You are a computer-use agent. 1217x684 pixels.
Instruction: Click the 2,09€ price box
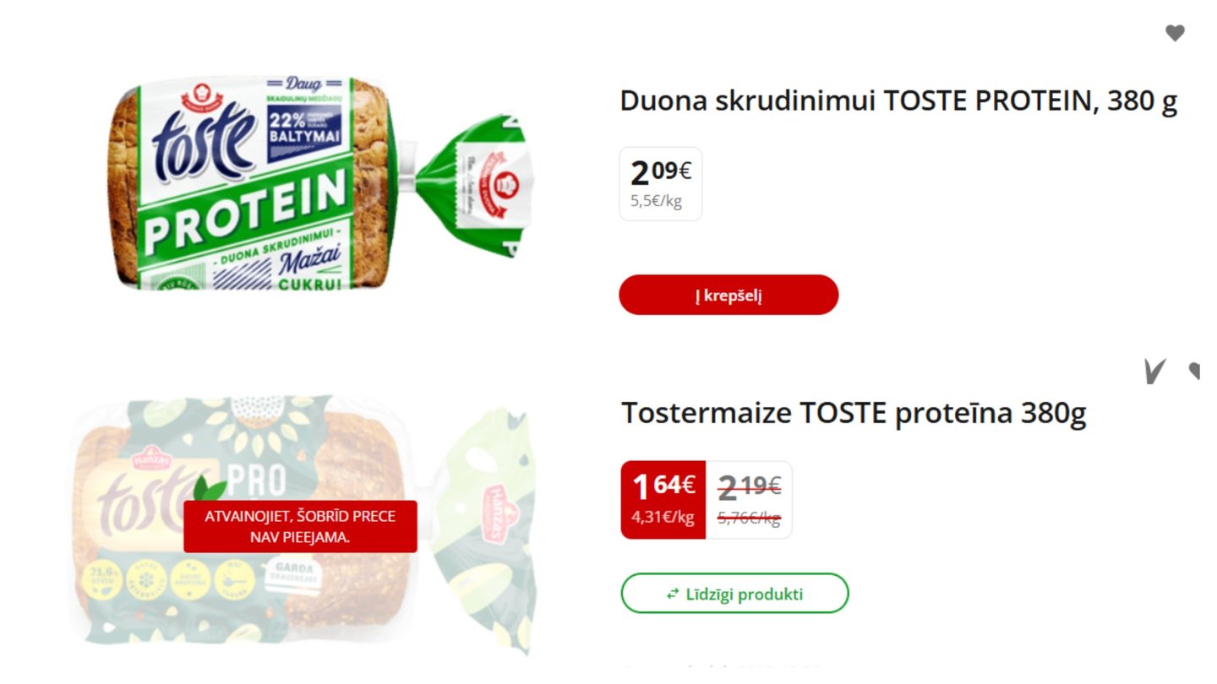661,183
